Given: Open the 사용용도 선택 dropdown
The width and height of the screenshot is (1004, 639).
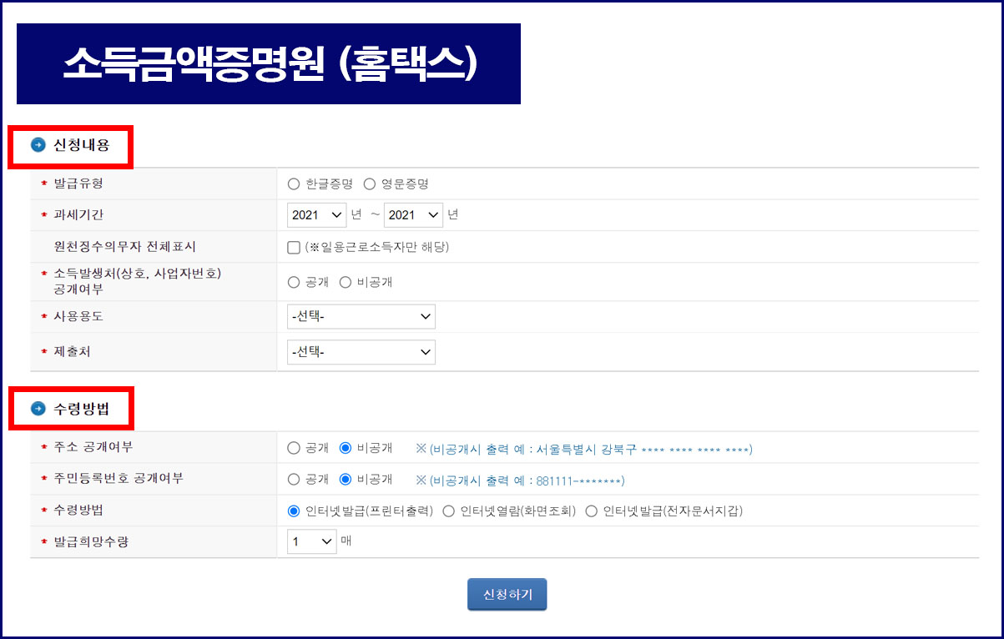Looking at the screenshot, I should click(361, 317).
